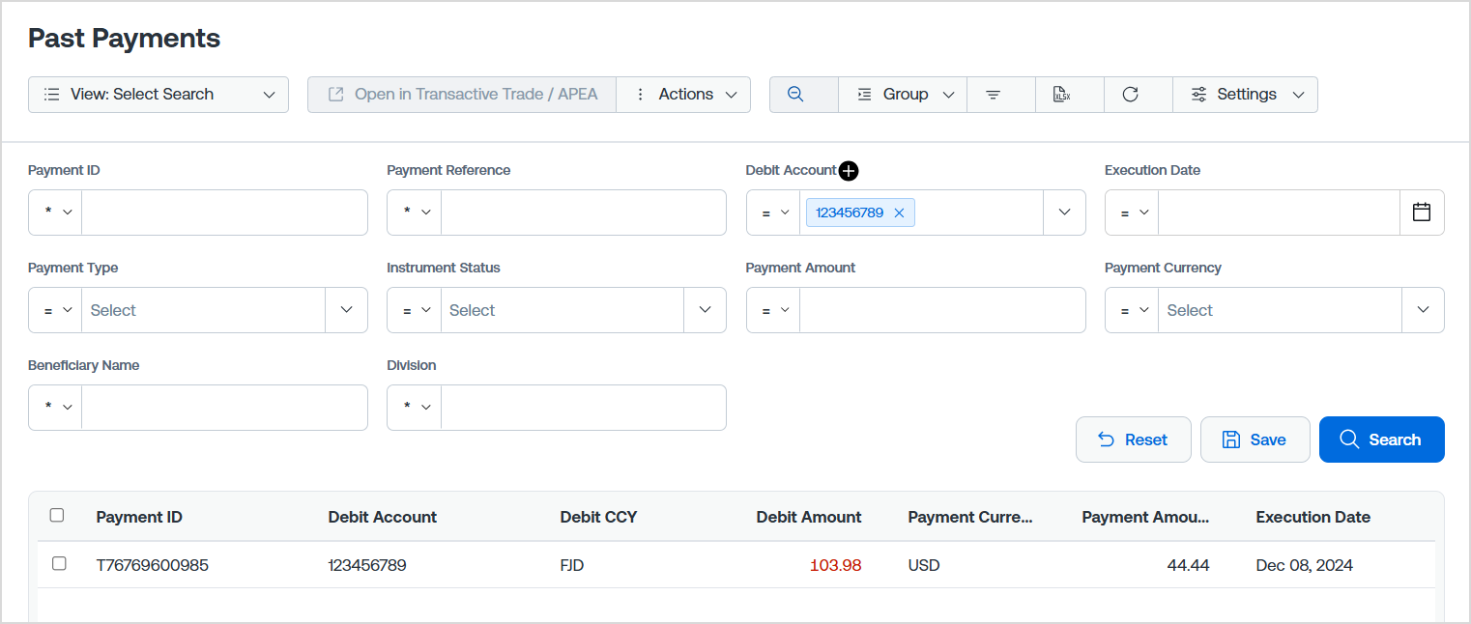The height and width of the screenshot is (624, 1471).
Task: Click the Reset button
Action: click(x=1134, y=440)
